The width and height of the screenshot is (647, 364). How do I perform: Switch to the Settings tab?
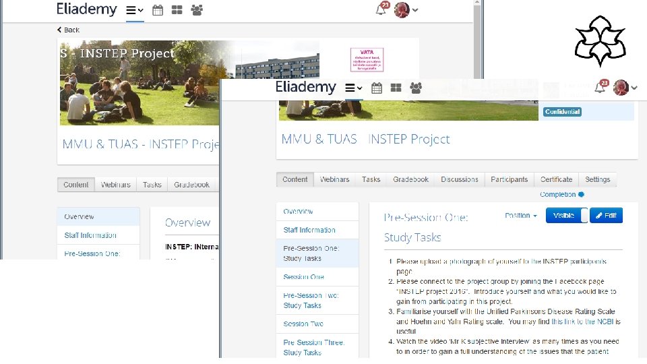pyautogui.click(x=598, y=179)
